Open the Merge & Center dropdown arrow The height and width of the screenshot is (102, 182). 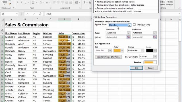[x=79, y=3]
